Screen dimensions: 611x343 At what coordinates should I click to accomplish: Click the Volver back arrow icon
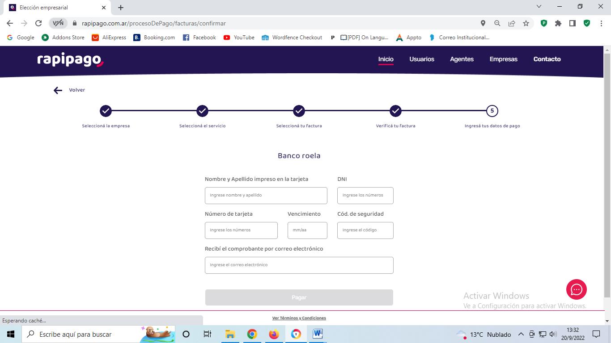pos(58,91)
